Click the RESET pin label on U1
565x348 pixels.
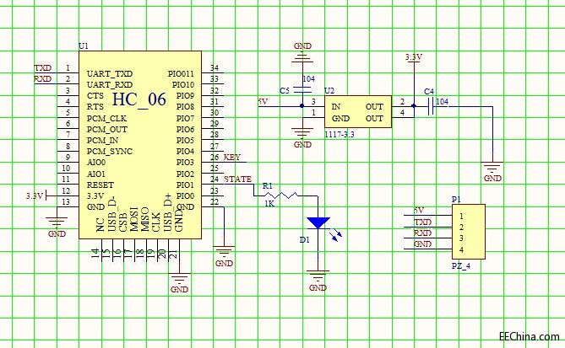point(100,185)
